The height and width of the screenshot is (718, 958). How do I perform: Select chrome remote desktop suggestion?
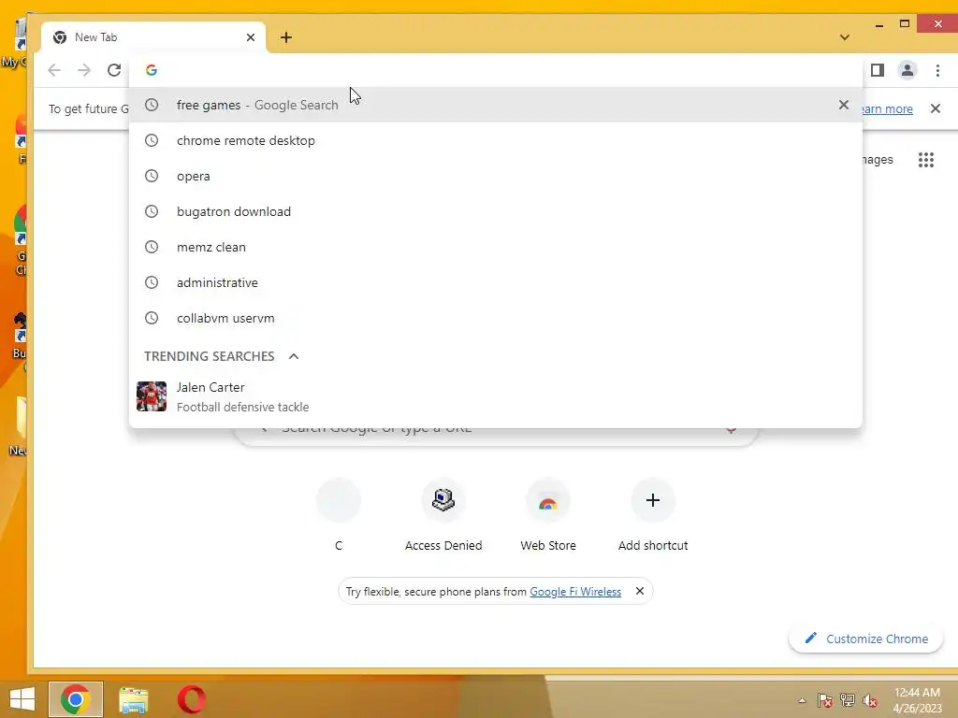[x=496, y=140]
